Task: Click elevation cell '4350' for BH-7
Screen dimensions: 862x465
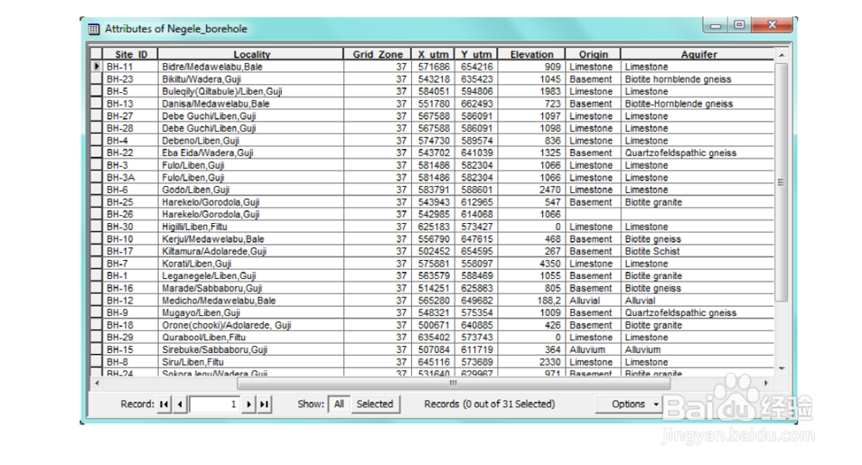Action: point(532,263)
